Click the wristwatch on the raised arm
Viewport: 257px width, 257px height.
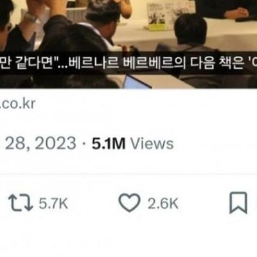point(31,17)
